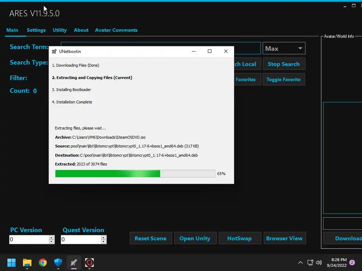
Task: Click the ARES V11.9.5.0 title
Action: click(x=34, y=13)
